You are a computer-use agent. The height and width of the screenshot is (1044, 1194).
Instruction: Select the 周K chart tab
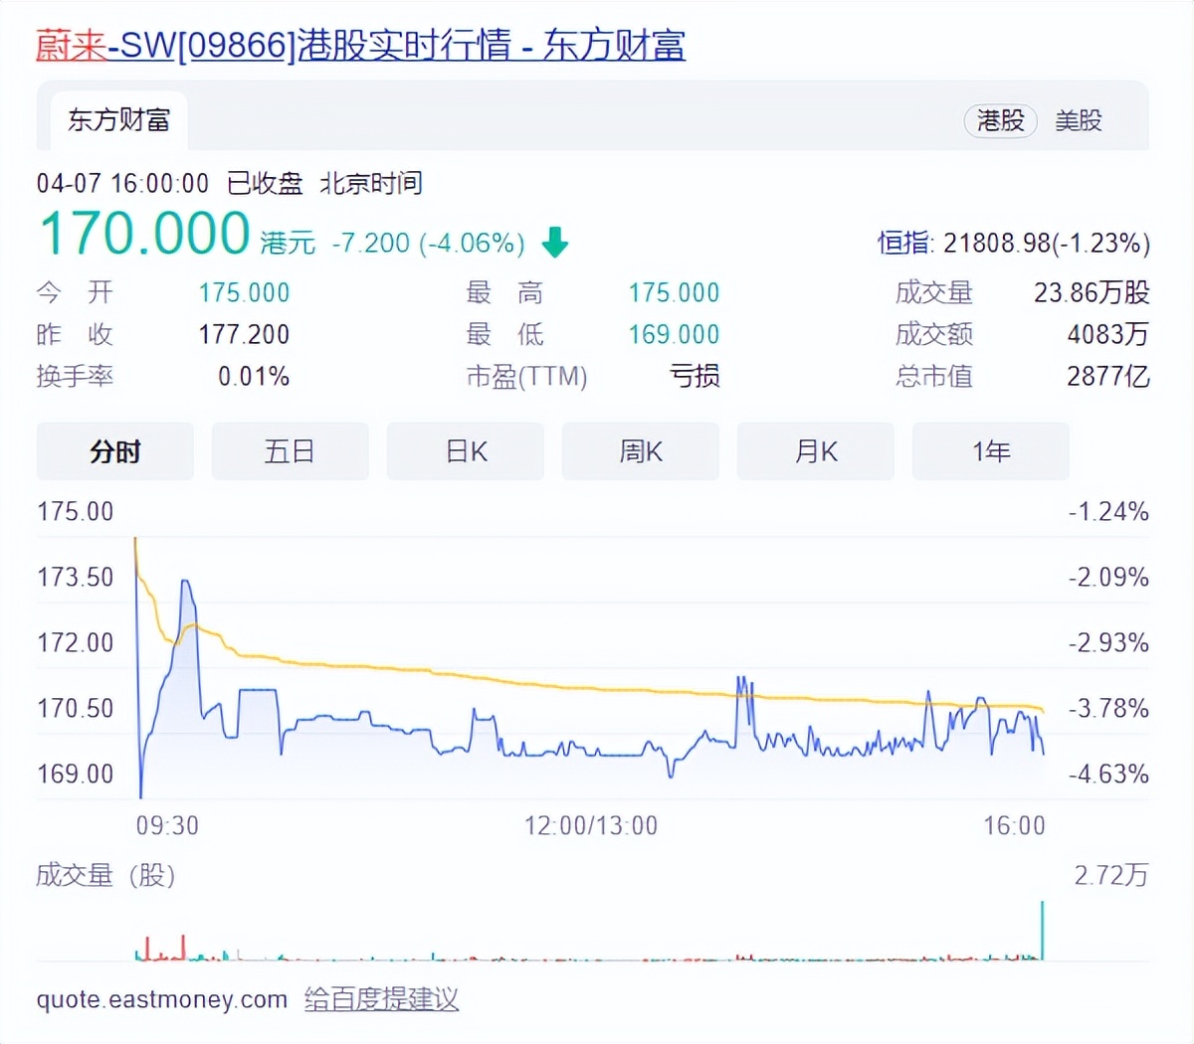coord(641,451)
